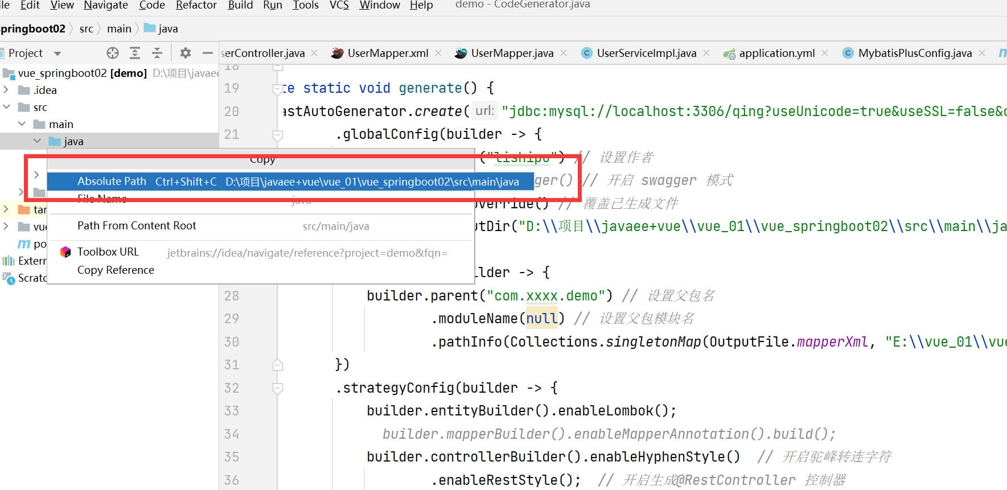Click the UserMapper.java file icon
The height and width of the screenshot is (490, 1007).
coord(461,53)
